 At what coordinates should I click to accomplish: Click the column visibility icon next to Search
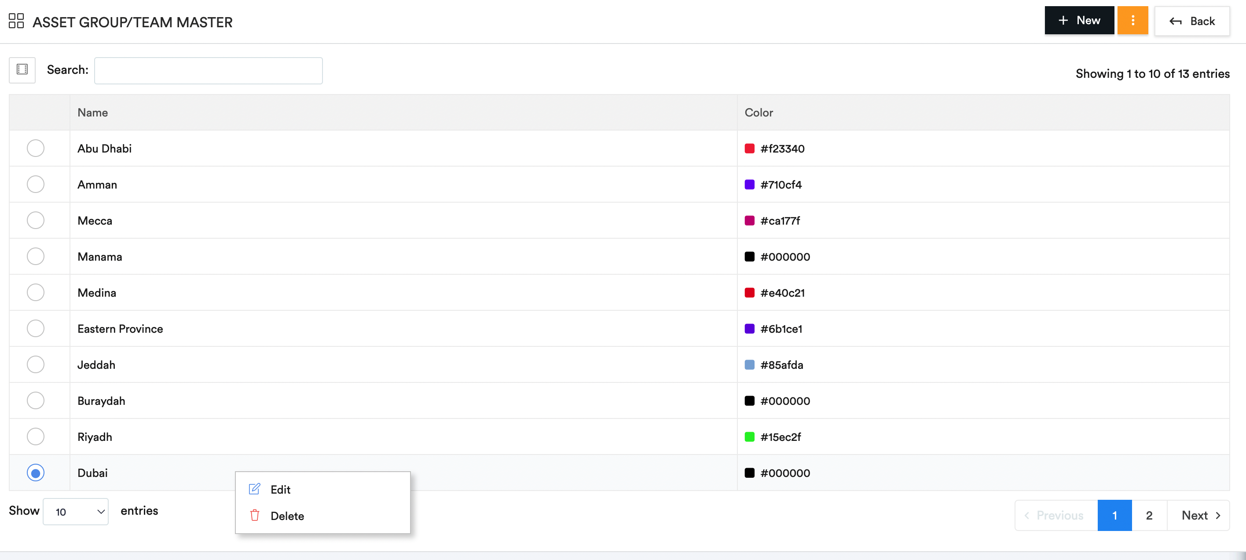(22, 70)
